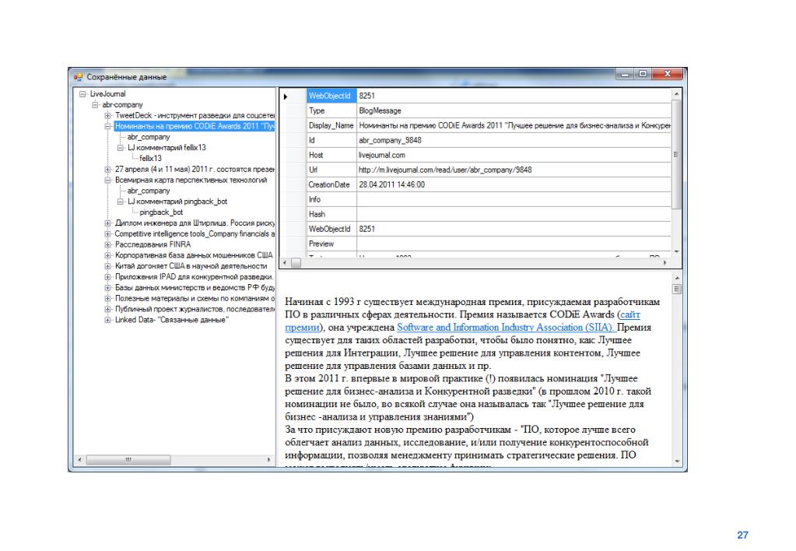Screen dimensions: 796x551
Task: Select Приложения IPAD для конкурентной разведки
Action: point(194,277)
